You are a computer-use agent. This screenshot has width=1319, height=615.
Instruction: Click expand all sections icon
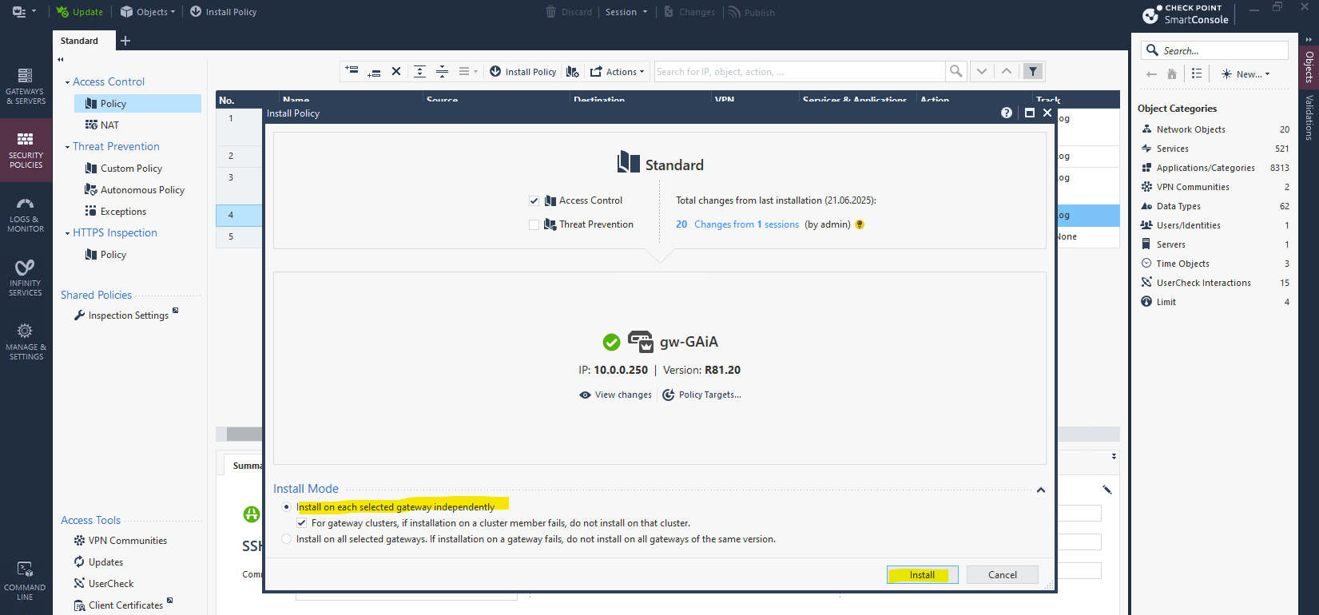point(419,71)
